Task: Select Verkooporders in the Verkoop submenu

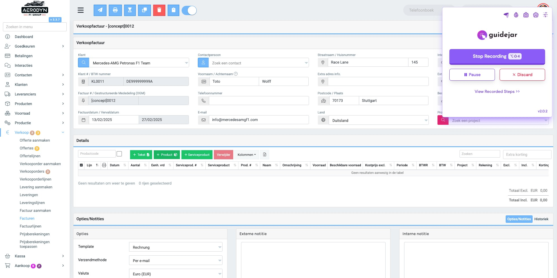Action: coord(32,171)
